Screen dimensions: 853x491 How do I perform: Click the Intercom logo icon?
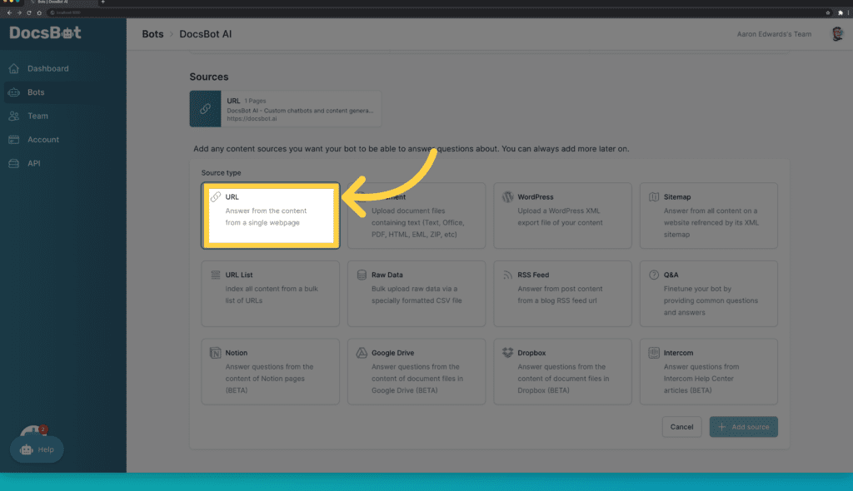(654, 353)
